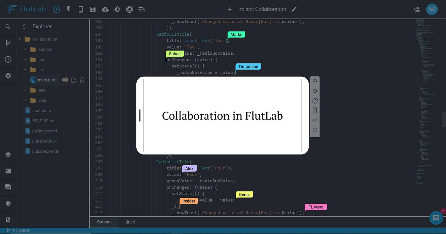Expand the web folder arrow
This screenshot has height=234, width=446.
click(x=25, y=100)
